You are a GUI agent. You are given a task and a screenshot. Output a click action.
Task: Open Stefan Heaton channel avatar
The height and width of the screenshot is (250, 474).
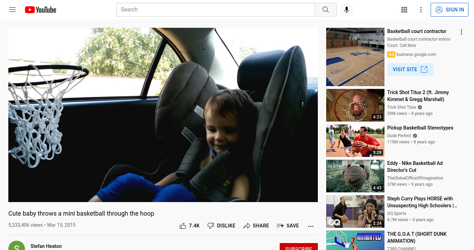point(17,245)
